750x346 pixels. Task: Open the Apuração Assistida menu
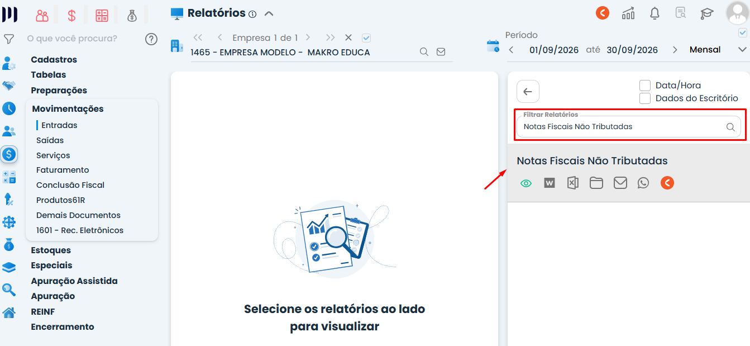74,281
